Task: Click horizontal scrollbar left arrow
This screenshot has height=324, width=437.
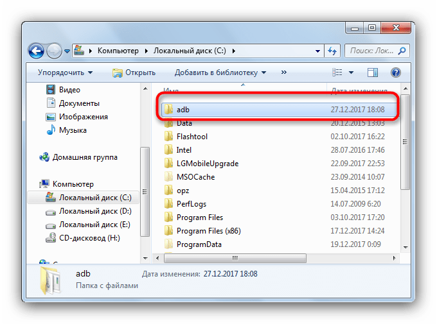Action: pyautogui.click(x=157, y=258)
